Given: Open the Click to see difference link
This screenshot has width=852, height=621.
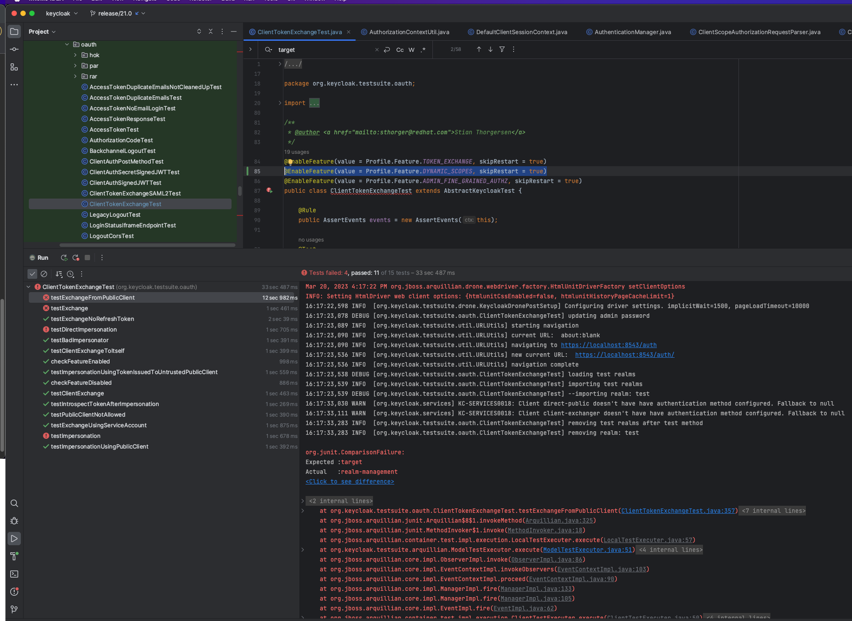Looking at the screenshot, I should coord(349,481).
